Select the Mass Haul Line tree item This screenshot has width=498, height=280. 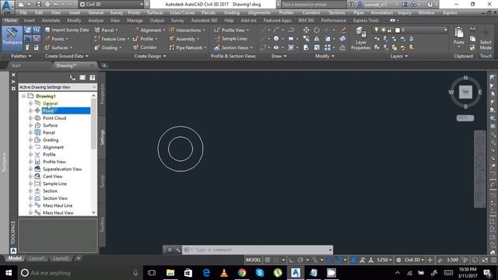(x=58, y=205)
